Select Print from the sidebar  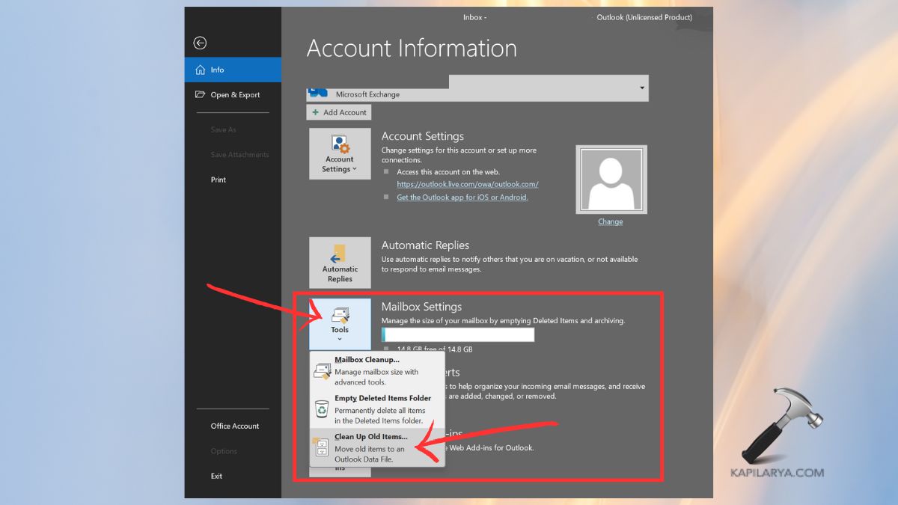click(218, 179)
